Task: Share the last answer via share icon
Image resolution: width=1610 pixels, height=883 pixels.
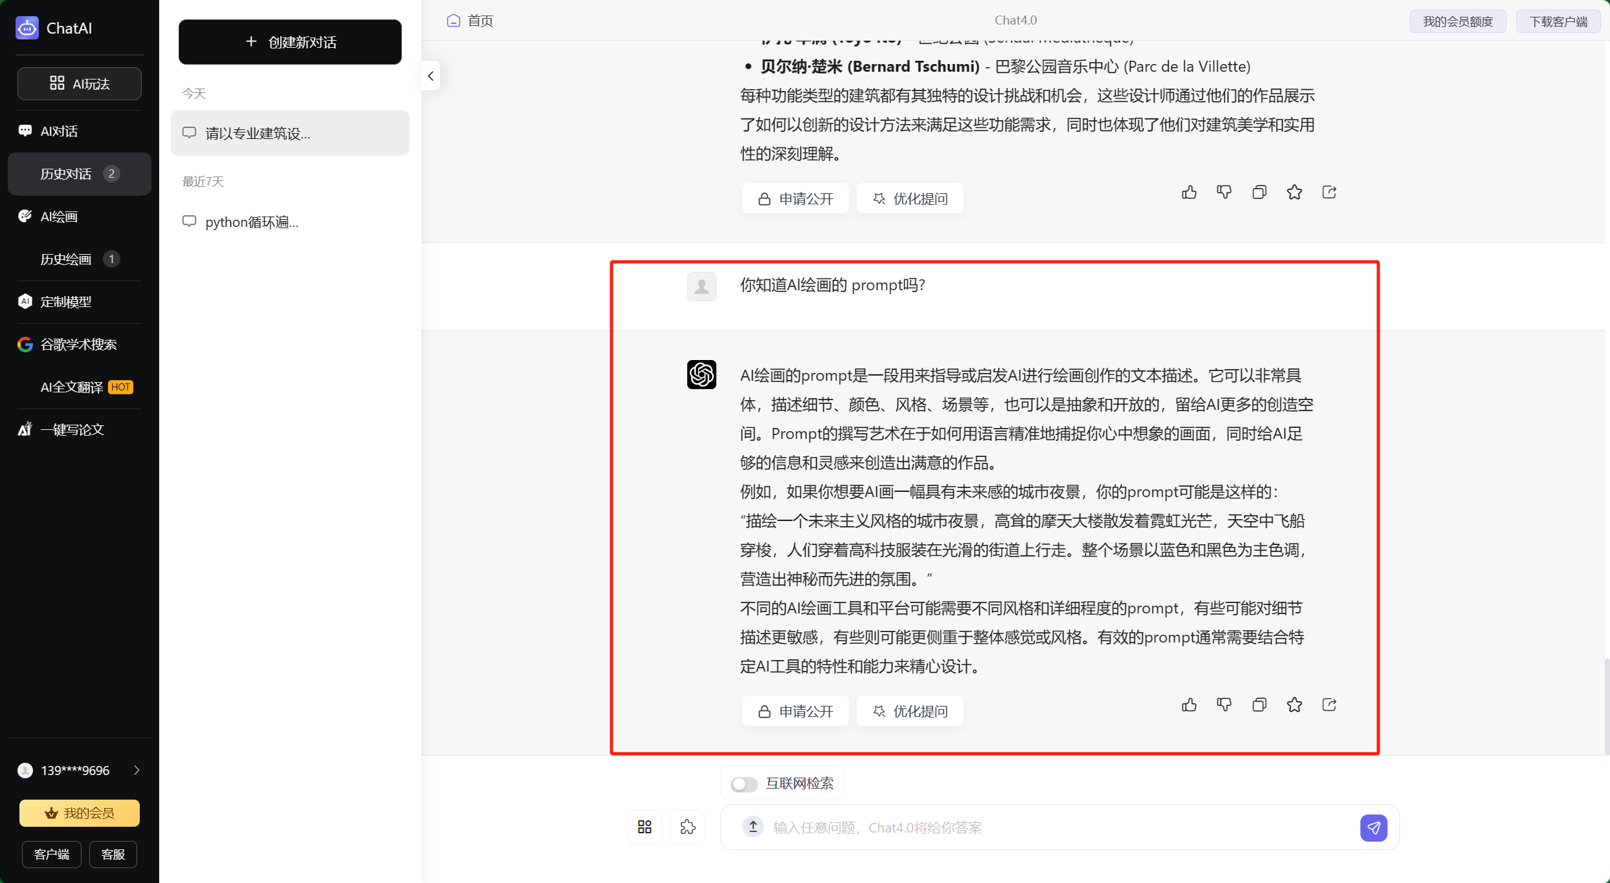Action: pyautogui.click(x=1329, y=705)
